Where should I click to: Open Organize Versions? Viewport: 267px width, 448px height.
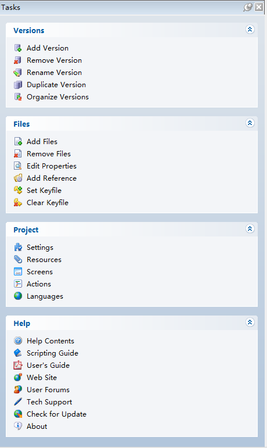57,97
